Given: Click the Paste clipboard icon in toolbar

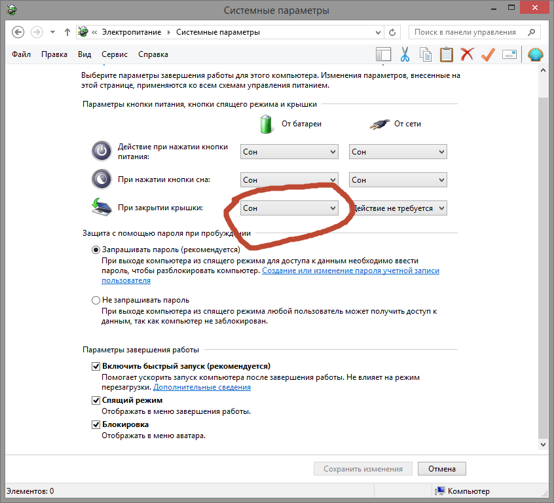Looking at the screenshot, I should click(x=446, y=54).
